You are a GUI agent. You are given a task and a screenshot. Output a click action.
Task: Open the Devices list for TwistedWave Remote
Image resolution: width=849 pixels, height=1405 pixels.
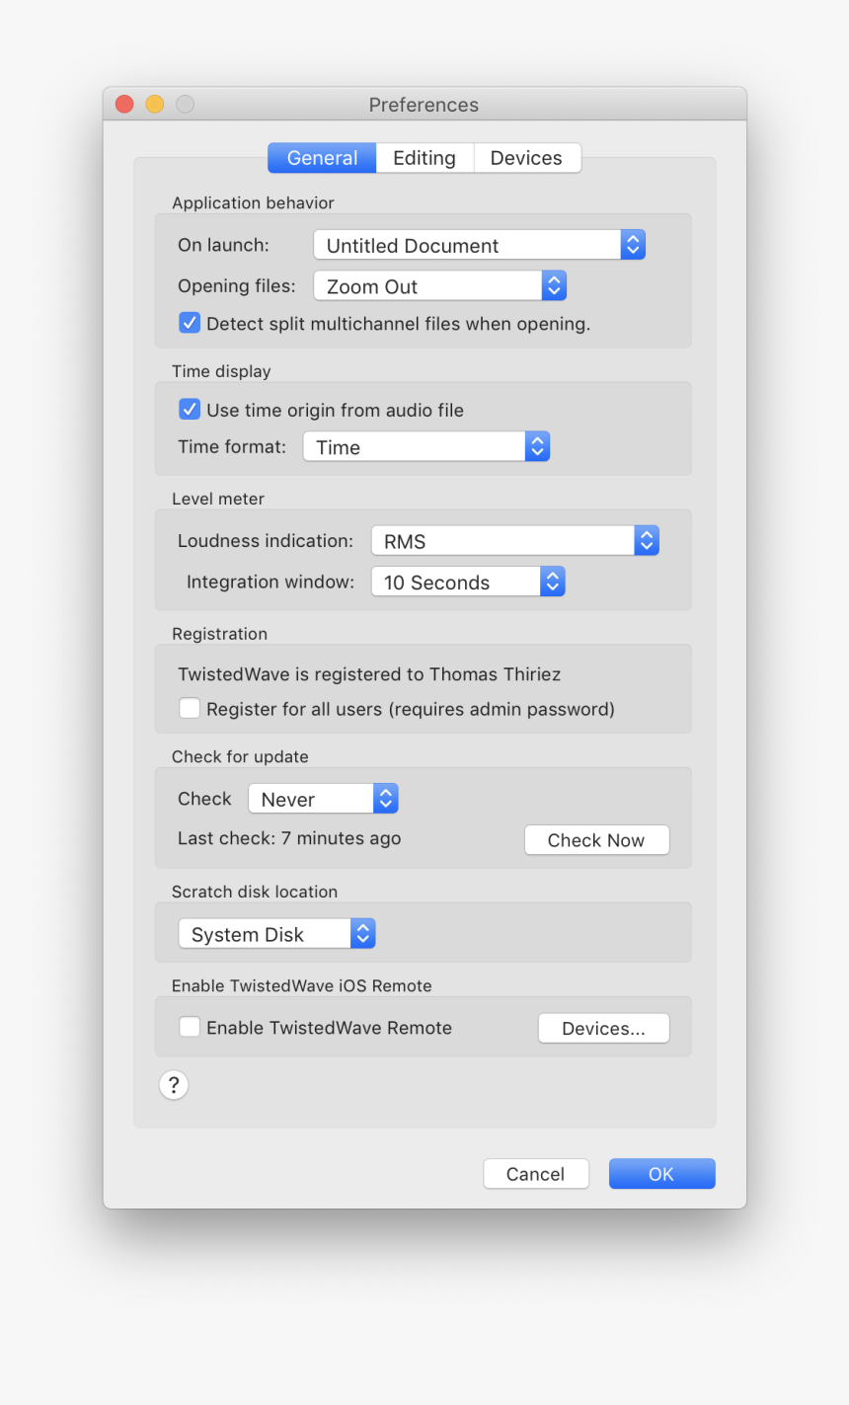(603, 1027)
